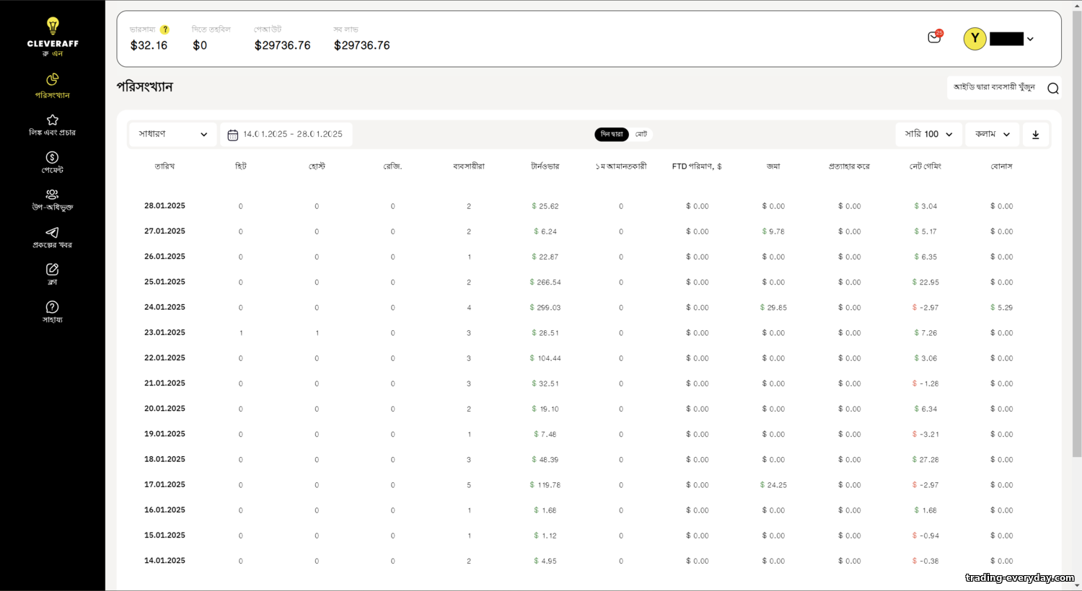This screenshot has width=1082, height=591.
Task: Open the সাধারণ report type dropdown
Action: (x=173, y=134)
